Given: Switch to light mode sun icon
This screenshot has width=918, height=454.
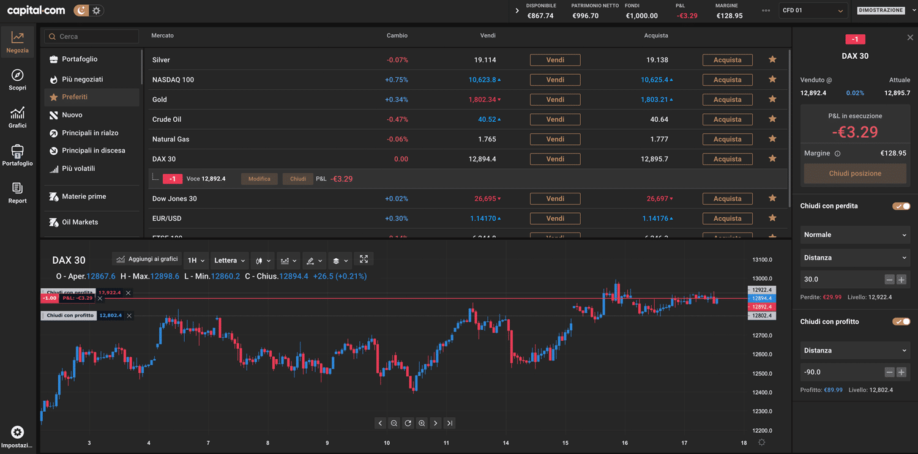Looking at the screenshot, I should coord(97,10).
